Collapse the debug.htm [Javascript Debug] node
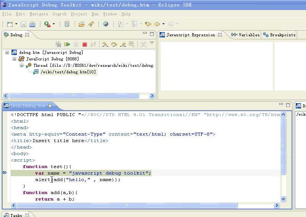This screenshot has width=306, height=217. click(7, 53)
